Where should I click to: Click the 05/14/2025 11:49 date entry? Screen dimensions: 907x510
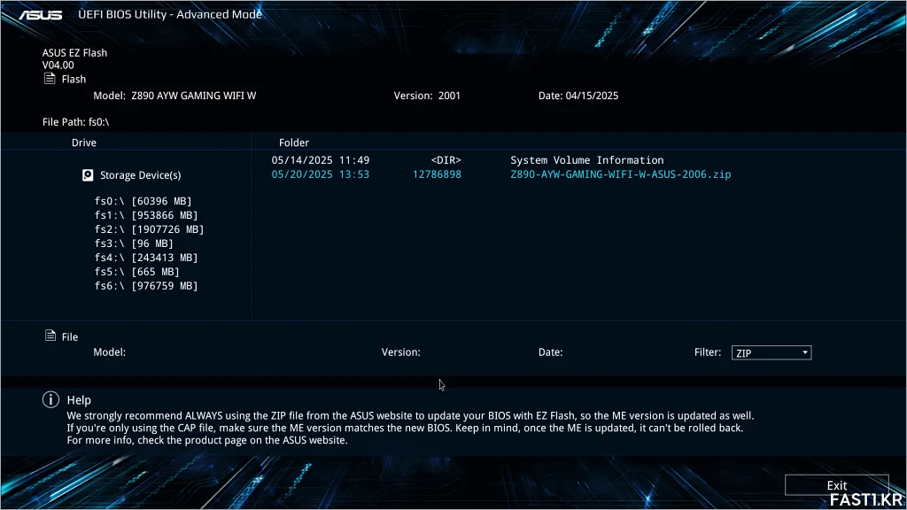321,160
